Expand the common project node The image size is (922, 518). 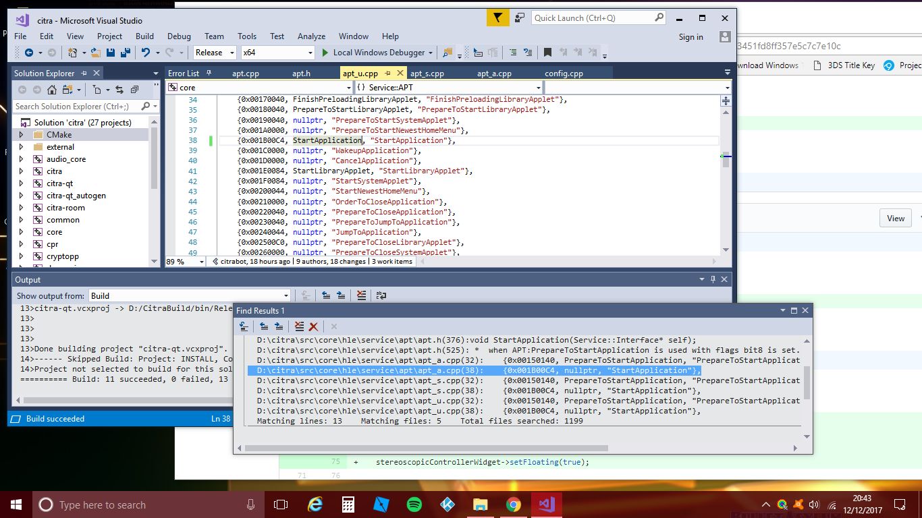pyautogui.click(x=21, y=220)
